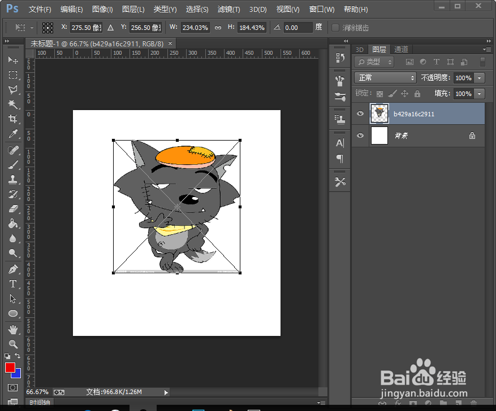This screenshot has height=411, width=496.
Task: Select the Crop tool
Action: 13,119
